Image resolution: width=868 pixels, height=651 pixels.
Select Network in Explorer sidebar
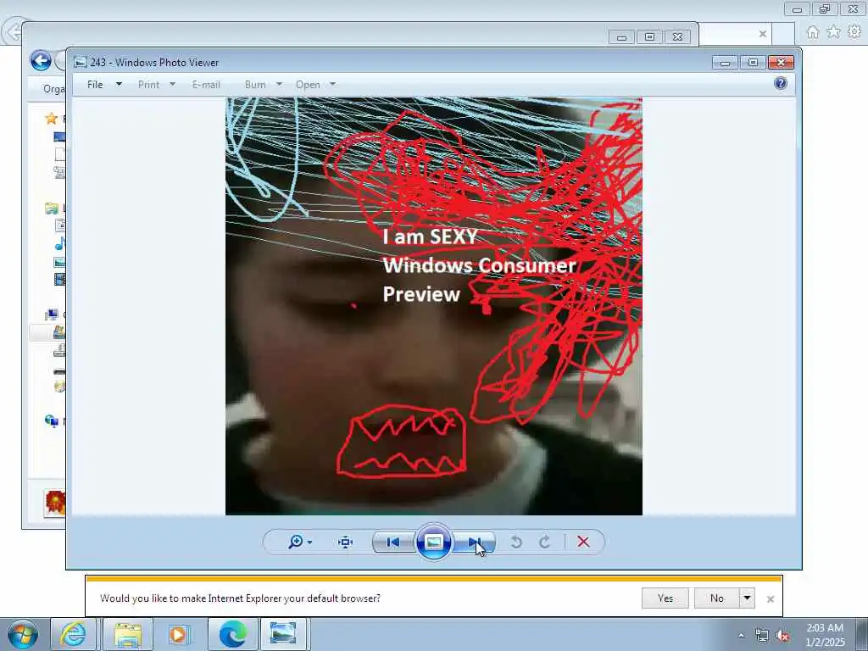(x=52, y=421)
